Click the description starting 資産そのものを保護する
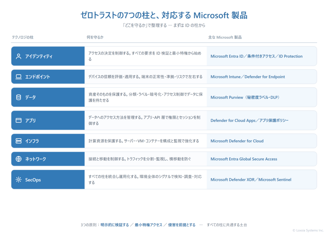328x235 pixels. 146,97
